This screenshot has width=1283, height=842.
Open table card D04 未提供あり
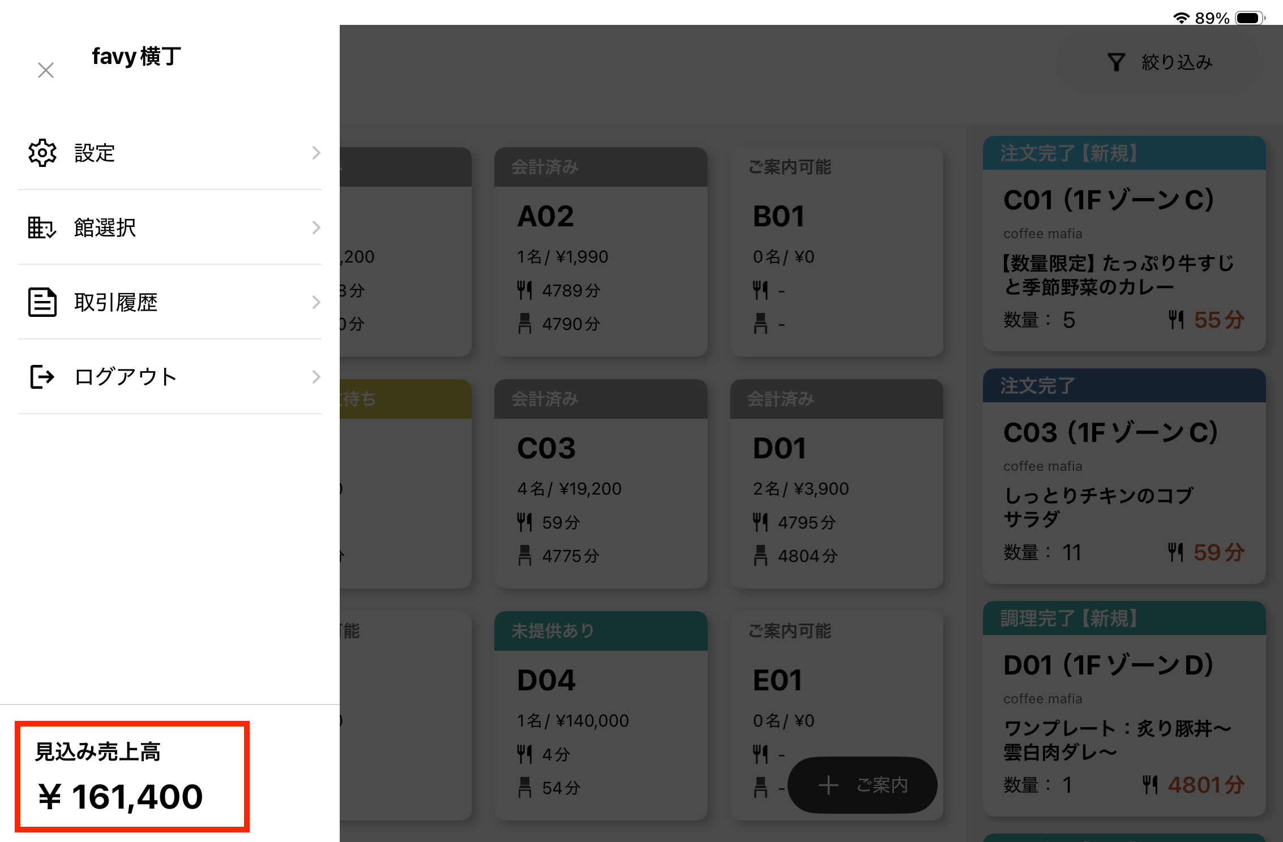click(601, 716)
